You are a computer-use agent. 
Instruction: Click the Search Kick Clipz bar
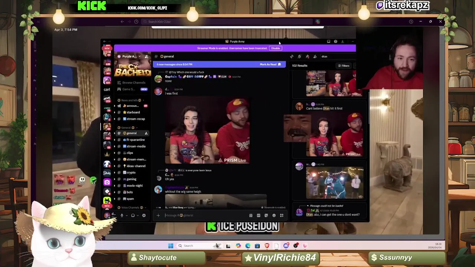click(x=227, y=22)
